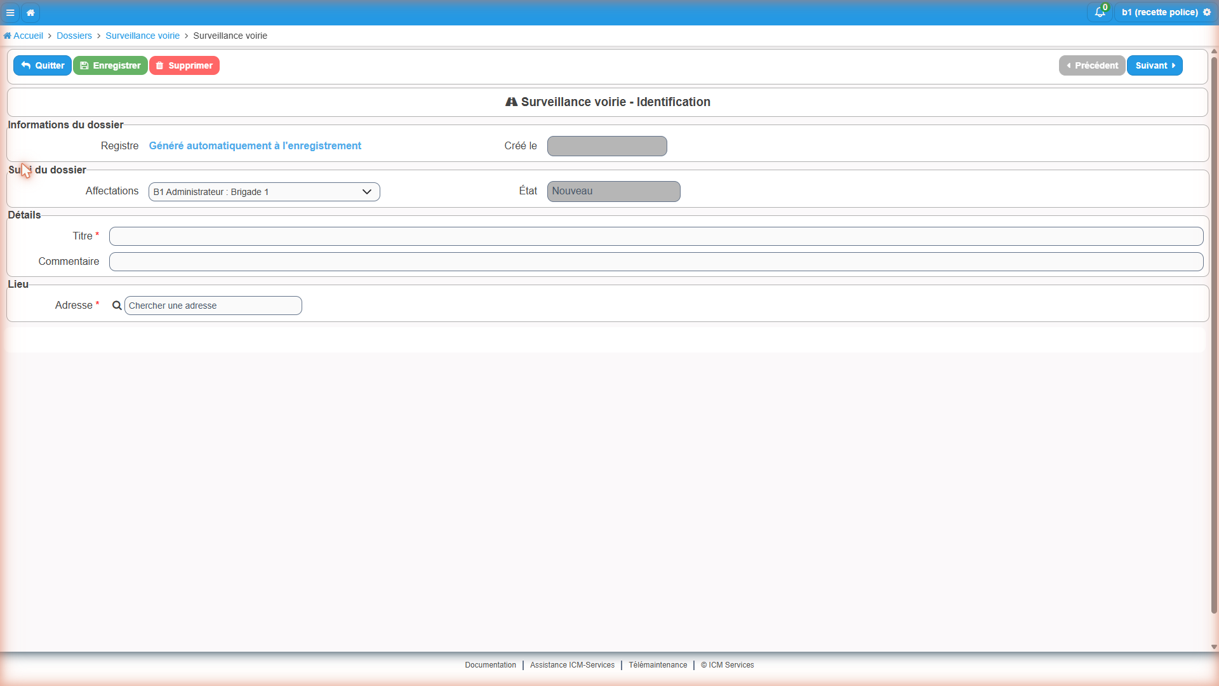Open Affectations dropdown
The height and width of the screenshot is (686, 1219).
click(x=264, y=192)
